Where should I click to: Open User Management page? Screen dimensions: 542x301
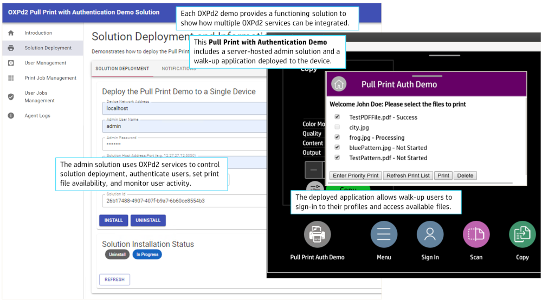tap(46, 63)
